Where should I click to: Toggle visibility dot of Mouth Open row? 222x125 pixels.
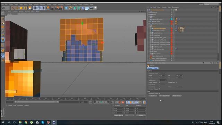(x=172, y=22)
